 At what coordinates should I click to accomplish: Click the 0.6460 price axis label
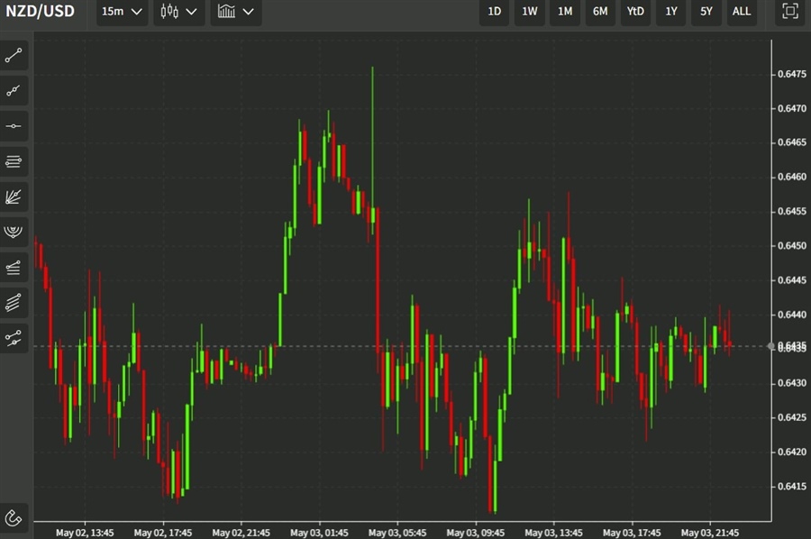pyautogui.click(x=792, y=177)
